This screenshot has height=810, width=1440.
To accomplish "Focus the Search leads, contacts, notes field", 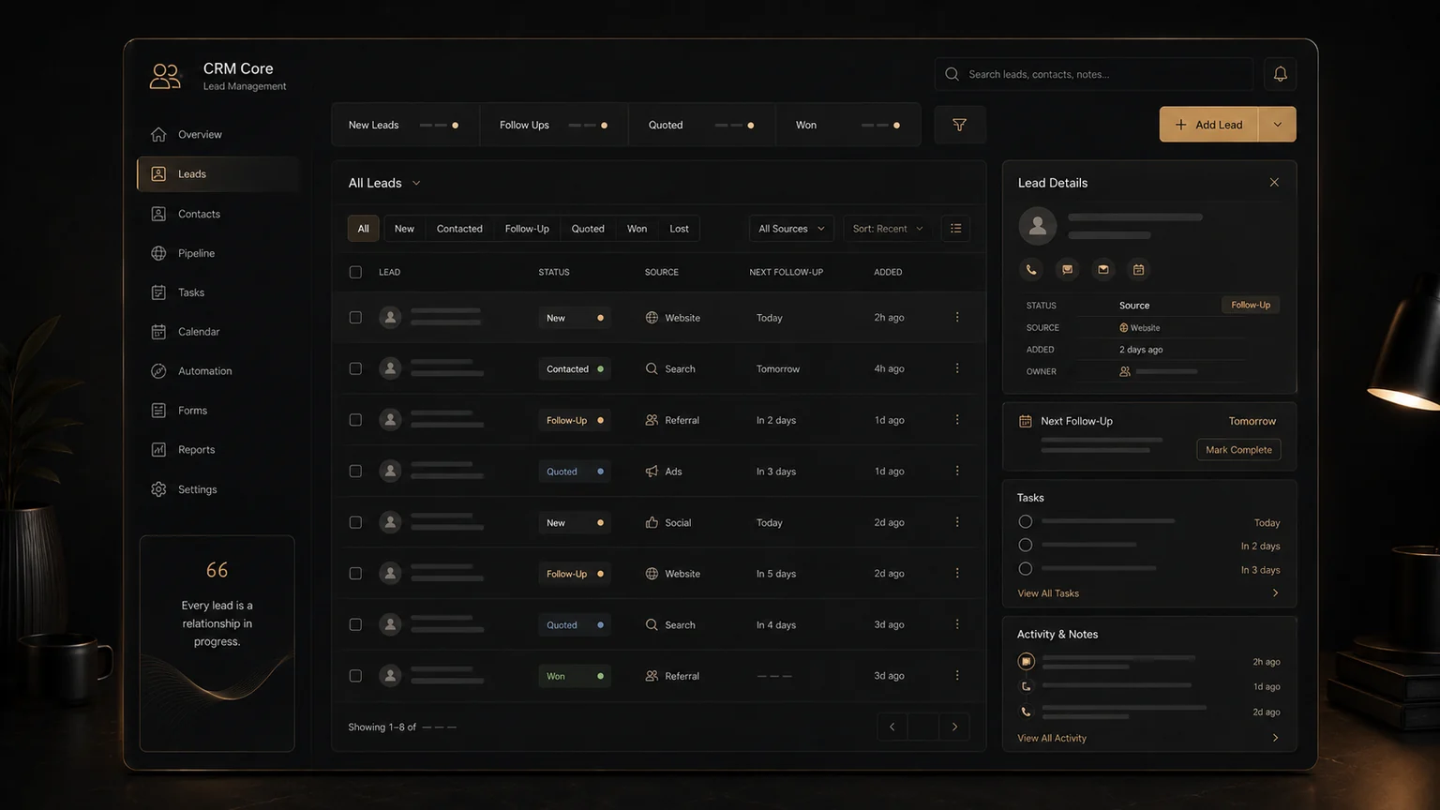I will click(x=1093, y=74).
